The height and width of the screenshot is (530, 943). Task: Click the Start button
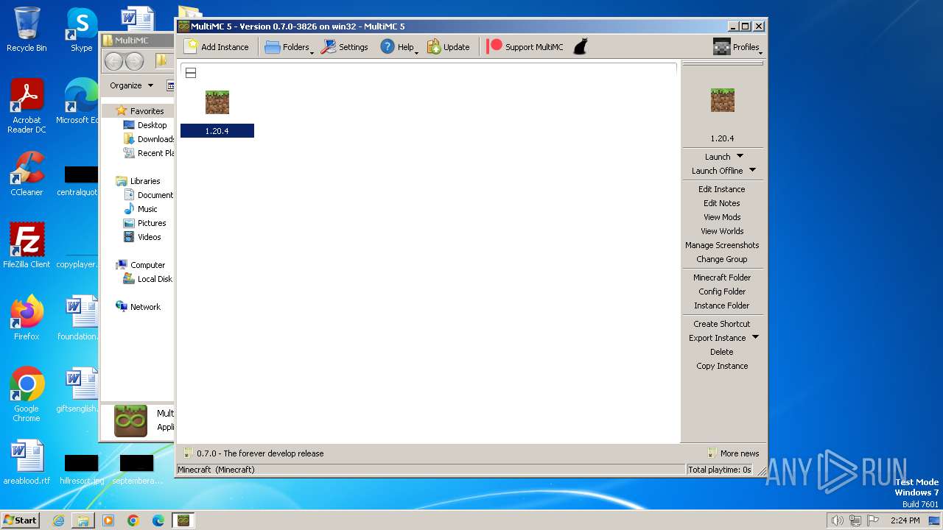point(20,520)
